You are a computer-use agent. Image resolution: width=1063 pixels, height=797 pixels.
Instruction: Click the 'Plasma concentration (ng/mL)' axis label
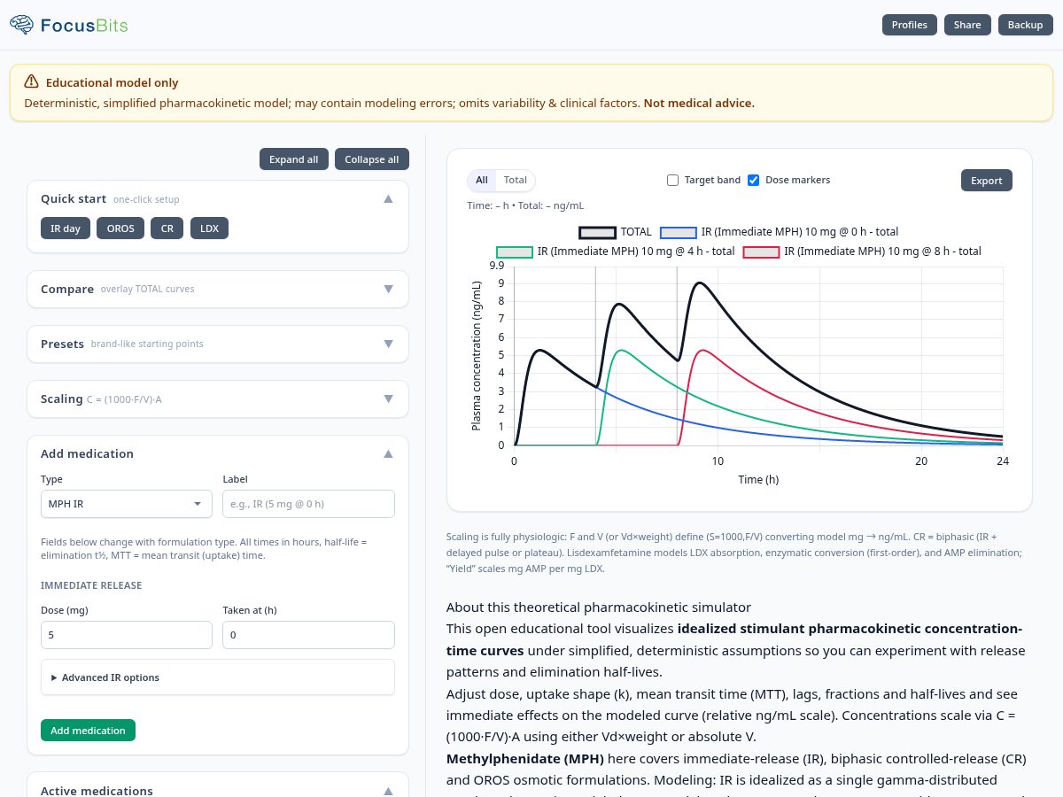(477, 356)
